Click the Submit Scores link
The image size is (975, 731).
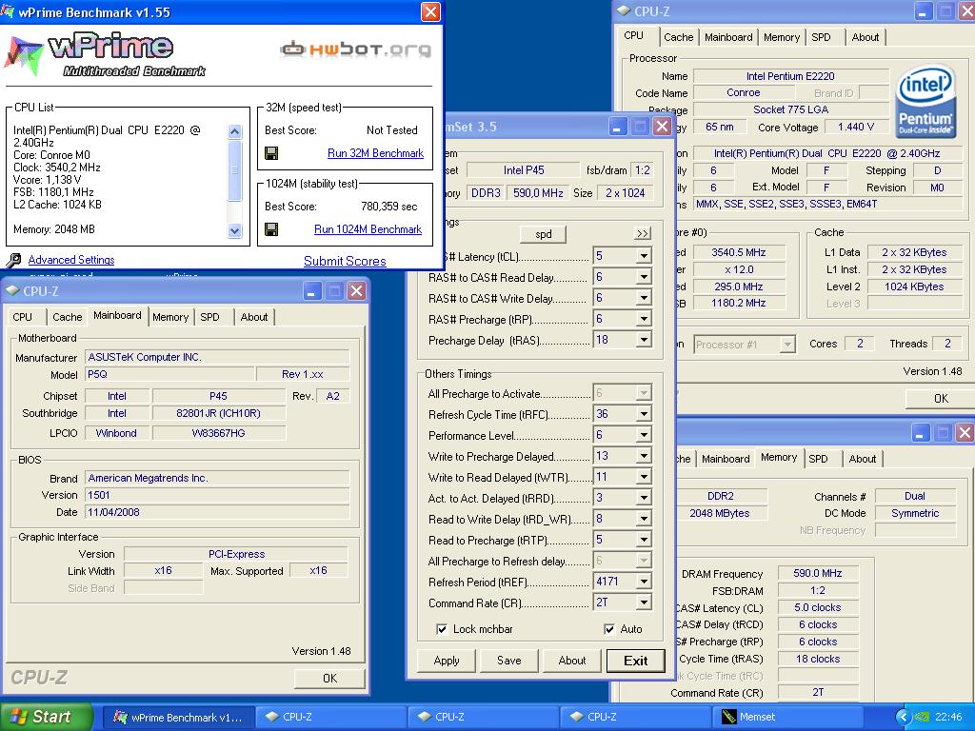345,261
